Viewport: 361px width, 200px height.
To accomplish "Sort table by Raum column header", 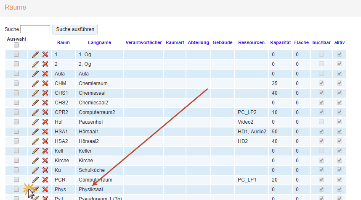I will pos(63,43).
